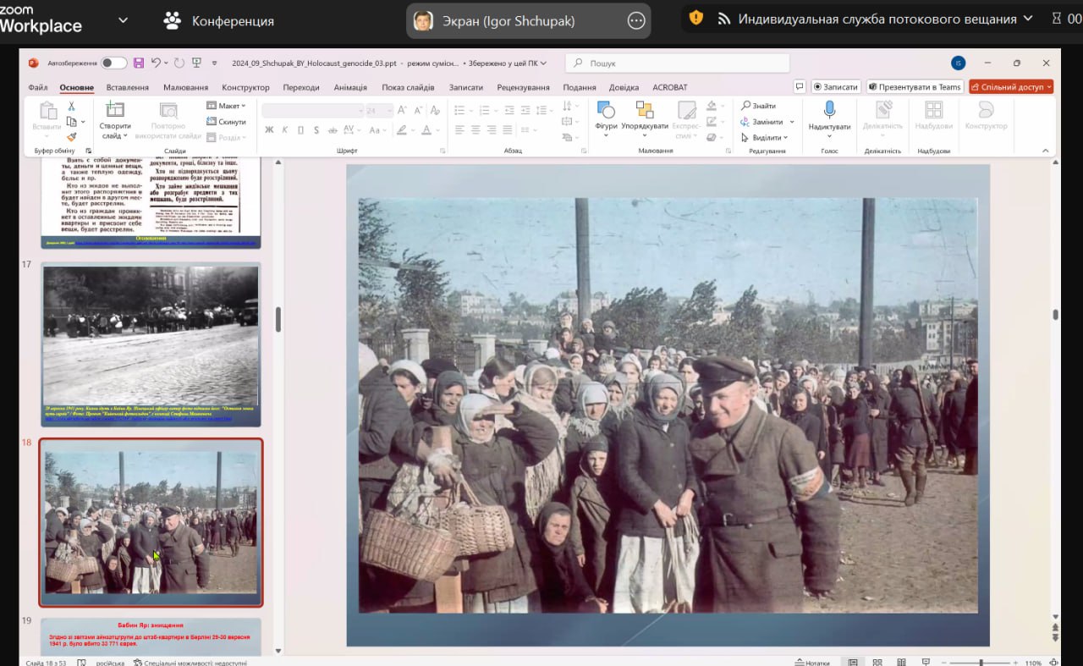Click the Знайти find button
The height and width of the screenshot is (666, 1083).
click(x=759, y=106)
